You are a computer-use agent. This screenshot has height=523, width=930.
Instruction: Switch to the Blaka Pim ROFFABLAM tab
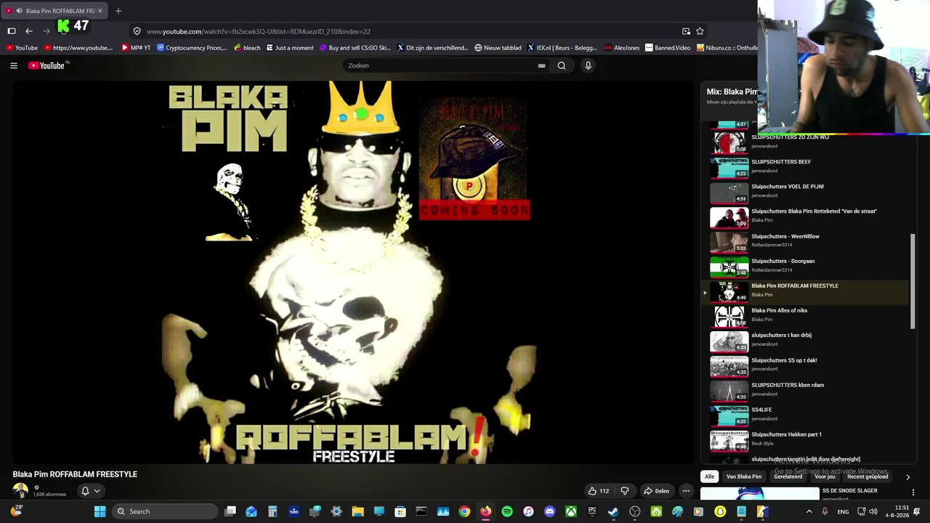pyautogui.click(x=55, y=11)
